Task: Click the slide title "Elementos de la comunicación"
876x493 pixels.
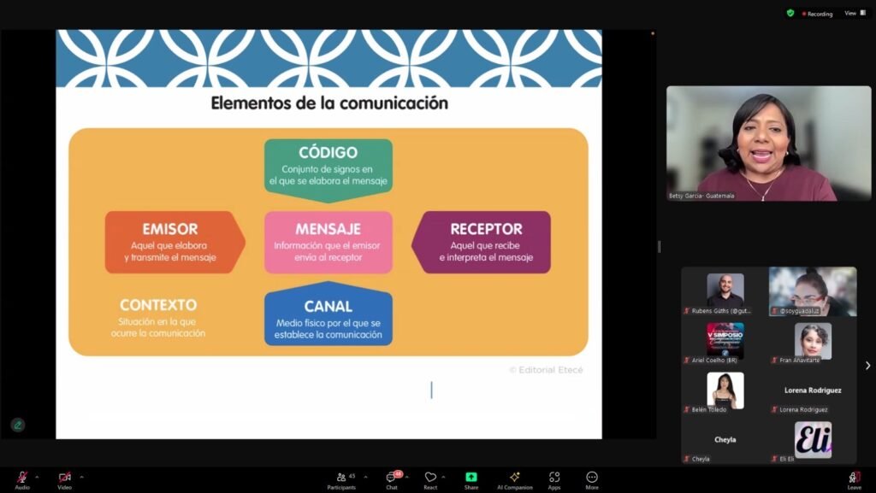Action: (329, 103)
